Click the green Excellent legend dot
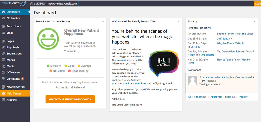Image resolution: width=261 pixels, height=122 pixels. click(x=48, y=66)
